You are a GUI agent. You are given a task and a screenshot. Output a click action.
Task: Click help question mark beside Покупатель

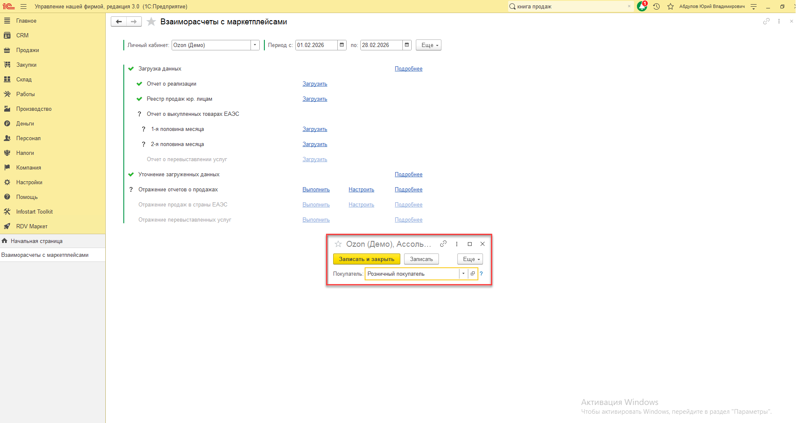click(481, 274)
